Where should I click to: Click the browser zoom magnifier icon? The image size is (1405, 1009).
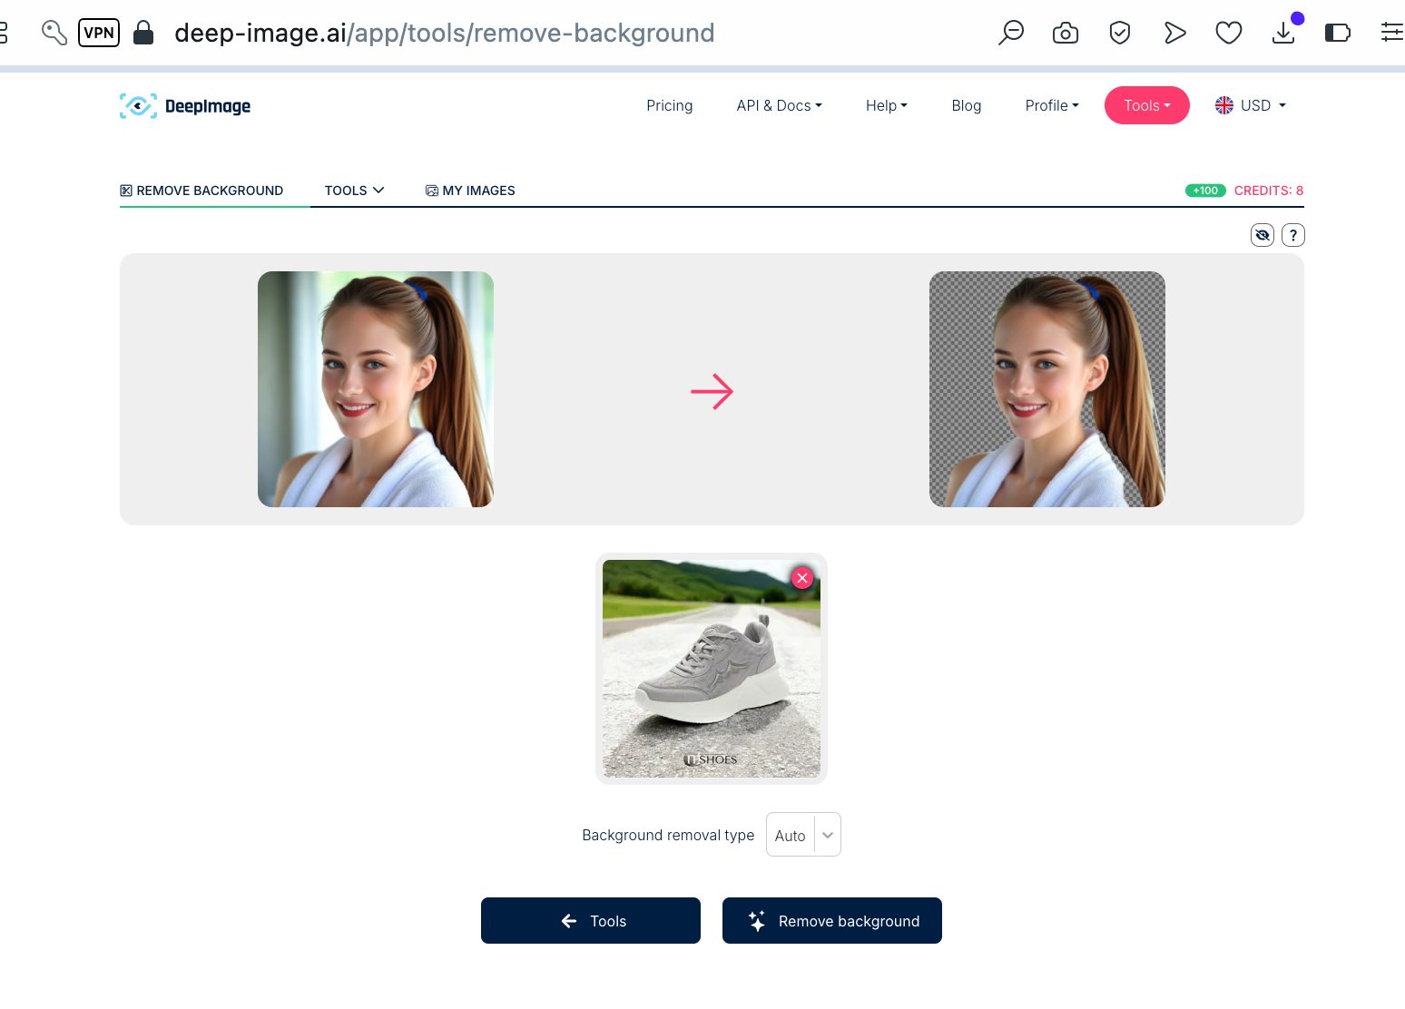[1010, 34]
